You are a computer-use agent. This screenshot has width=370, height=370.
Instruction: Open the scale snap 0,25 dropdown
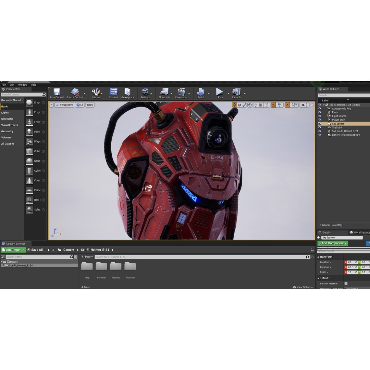294,105
